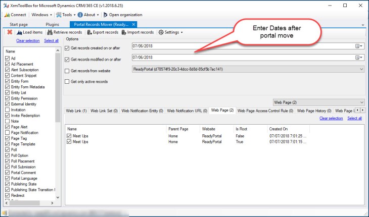The width and height of the screenshot is (369, 217).
Task: Click the entity list vertical scrollbar
Action: click(x=58, y=126)
